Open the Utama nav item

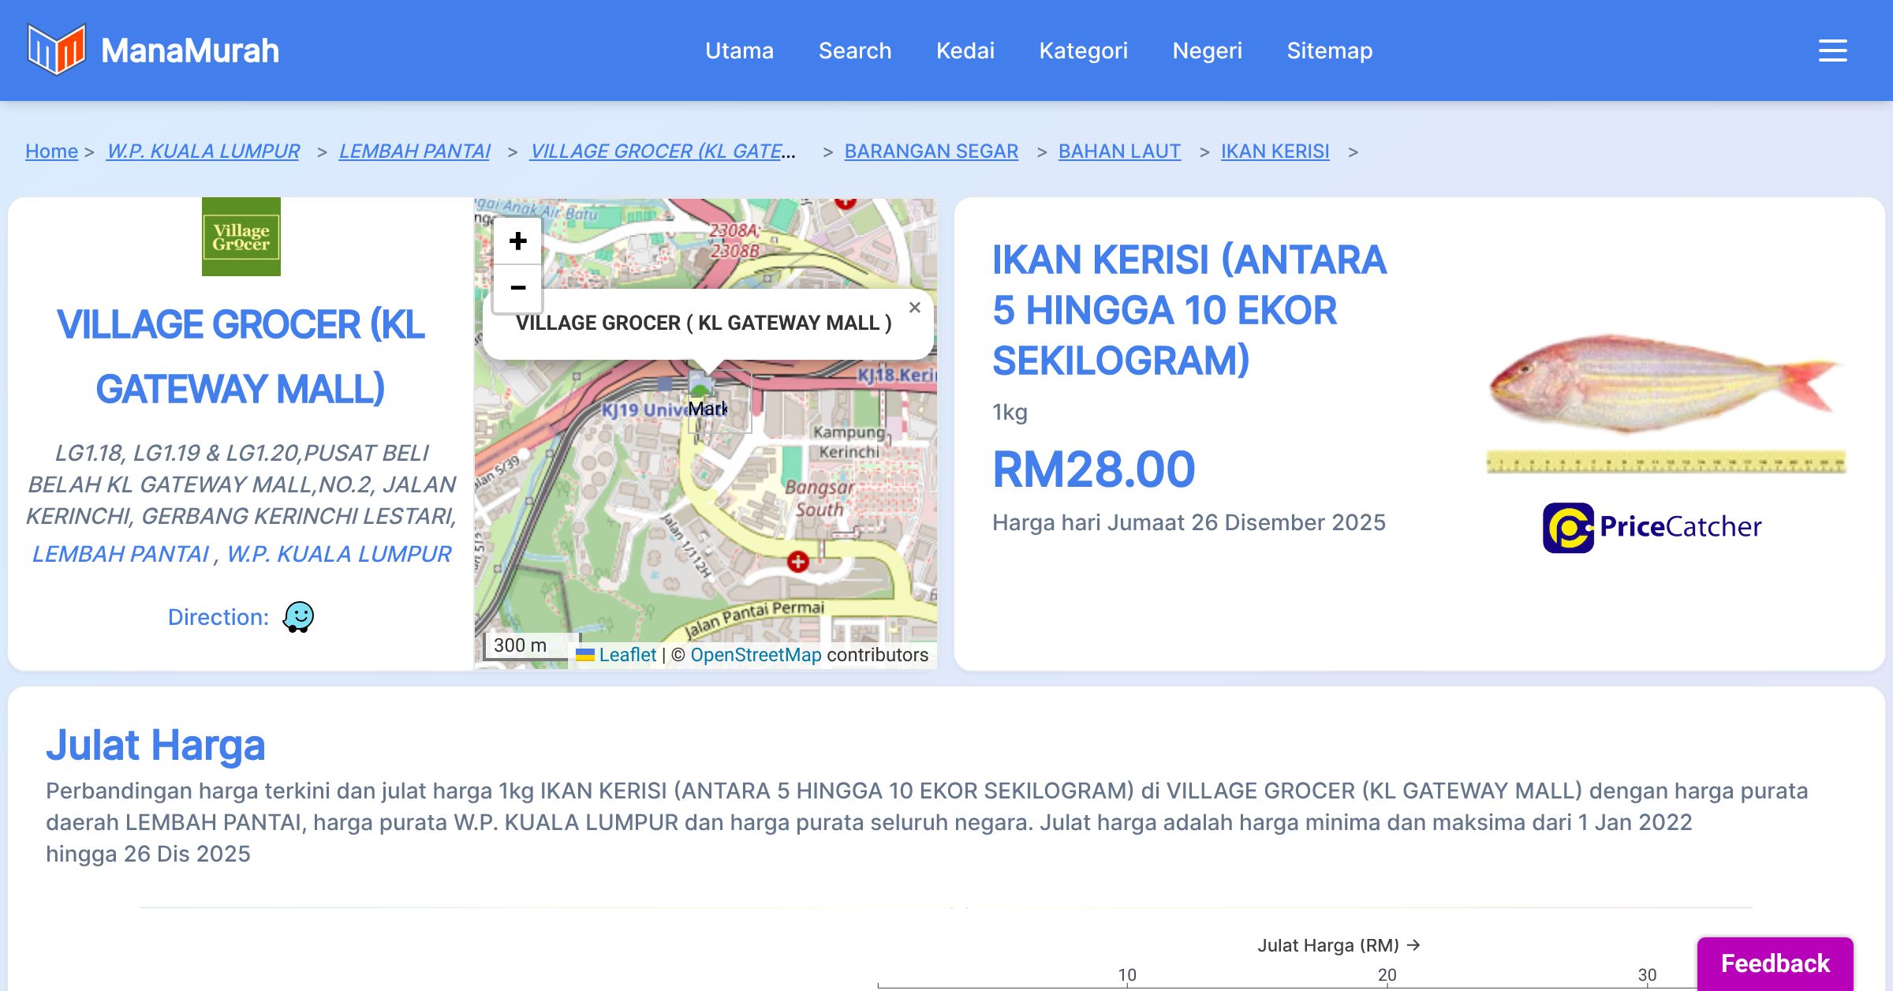[739, 50]
